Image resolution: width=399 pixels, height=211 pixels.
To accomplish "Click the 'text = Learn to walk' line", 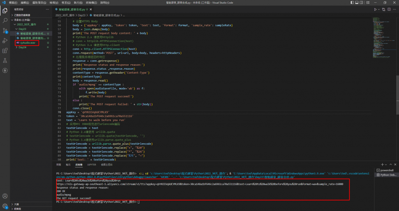I will coord(96,120).
